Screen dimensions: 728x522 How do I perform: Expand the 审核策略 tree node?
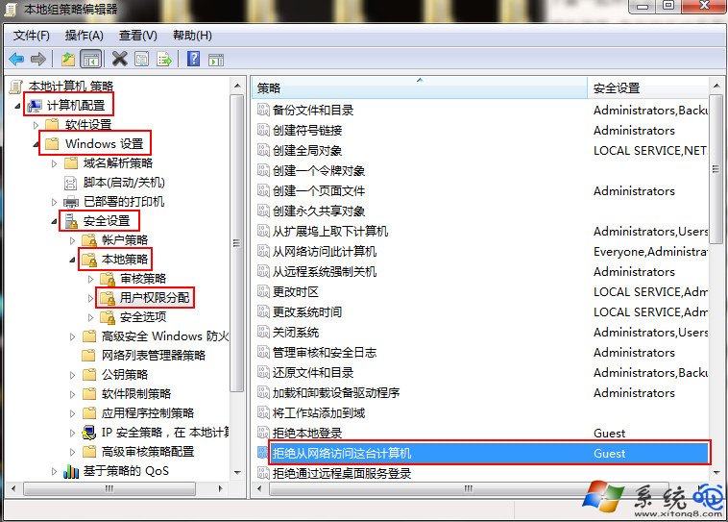coord(91,279)
